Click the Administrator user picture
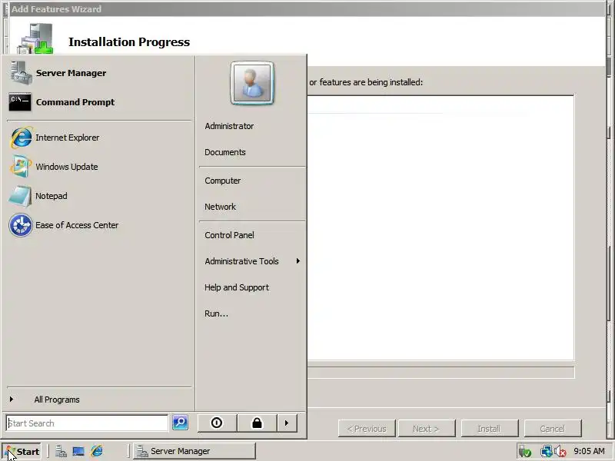615x461 pixels. 252,83
